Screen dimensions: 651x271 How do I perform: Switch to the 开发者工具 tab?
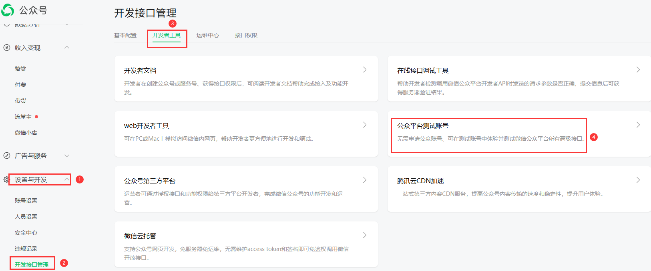coord(167,35)
